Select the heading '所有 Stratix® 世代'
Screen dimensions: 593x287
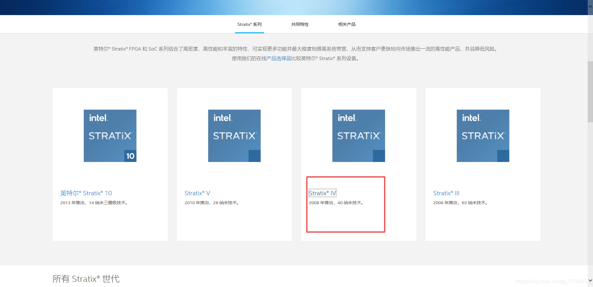[x=86, y=279]
